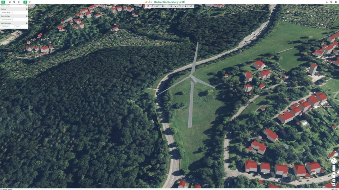This screenshot has height=190, width=339.
Task: Click the last icon in the floating toolbar
Action: pos(191,6)
